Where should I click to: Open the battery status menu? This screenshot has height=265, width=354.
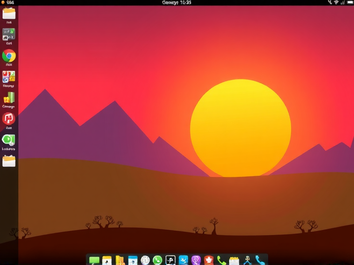(349, 3)
